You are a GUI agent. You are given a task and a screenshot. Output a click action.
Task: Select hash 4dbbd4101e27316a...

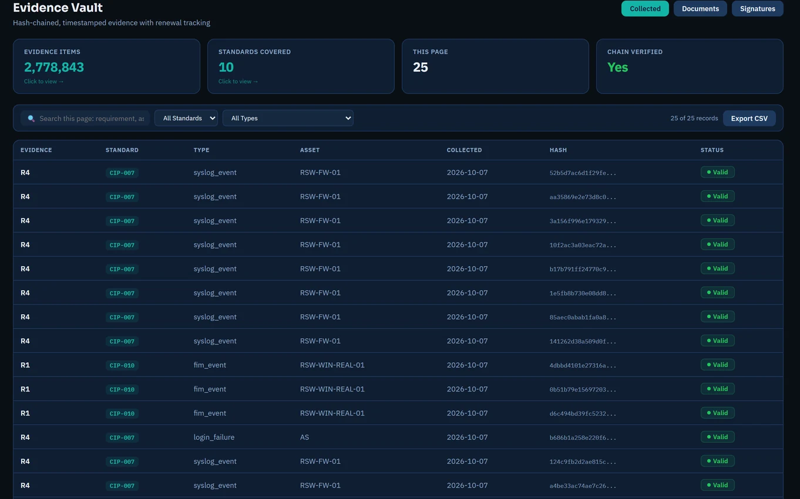click(x=583, y=365)
